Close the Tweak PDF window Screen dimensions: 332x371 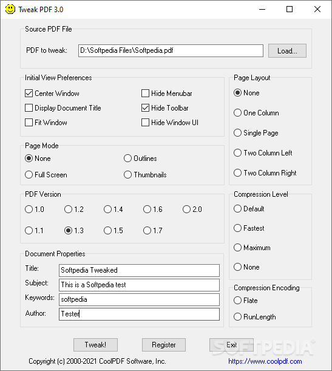point(317,10)
